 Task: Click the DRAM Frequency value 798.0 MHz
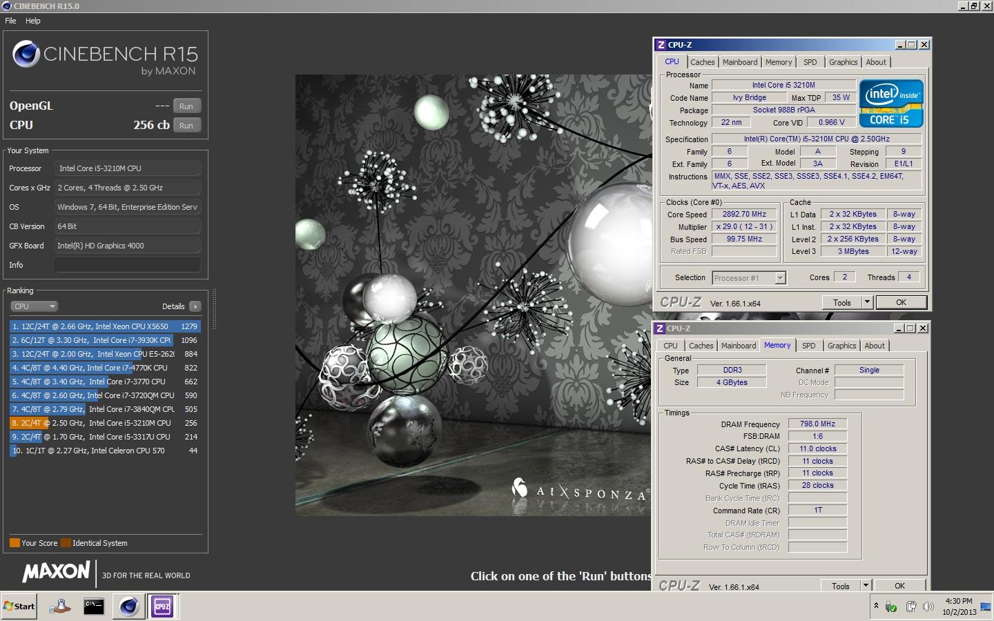817,424
